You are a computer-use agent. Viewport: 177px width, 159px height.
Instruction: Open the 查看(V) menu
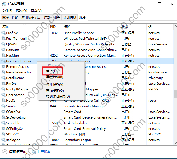[36, 11]
